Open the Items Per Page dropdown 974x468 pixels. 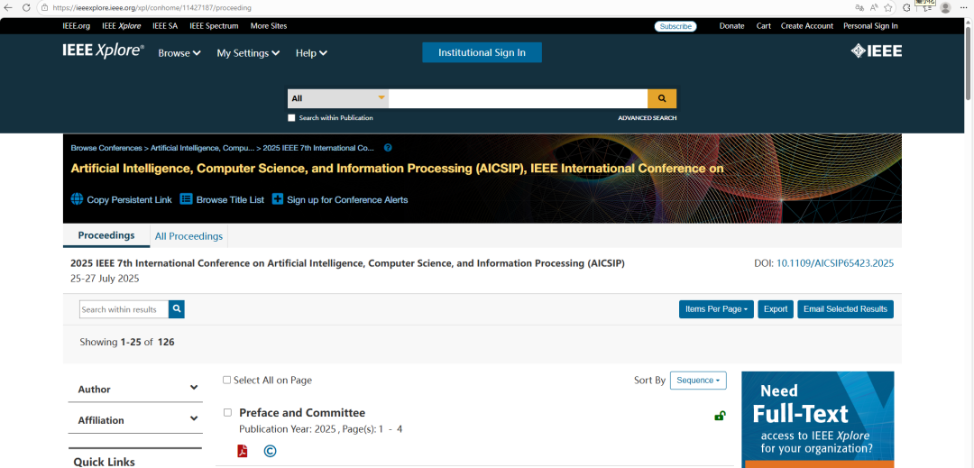pyautogui.click(x=716, y=309)
